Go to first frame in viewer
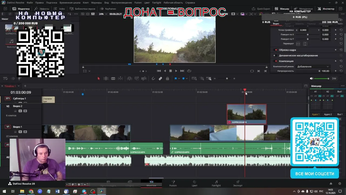346x195 pixels. (159, 71)
